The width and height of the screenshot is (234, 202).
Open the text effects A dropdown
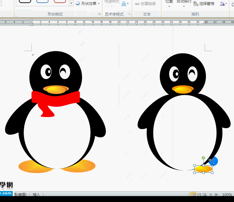click(x=125, y=3)
